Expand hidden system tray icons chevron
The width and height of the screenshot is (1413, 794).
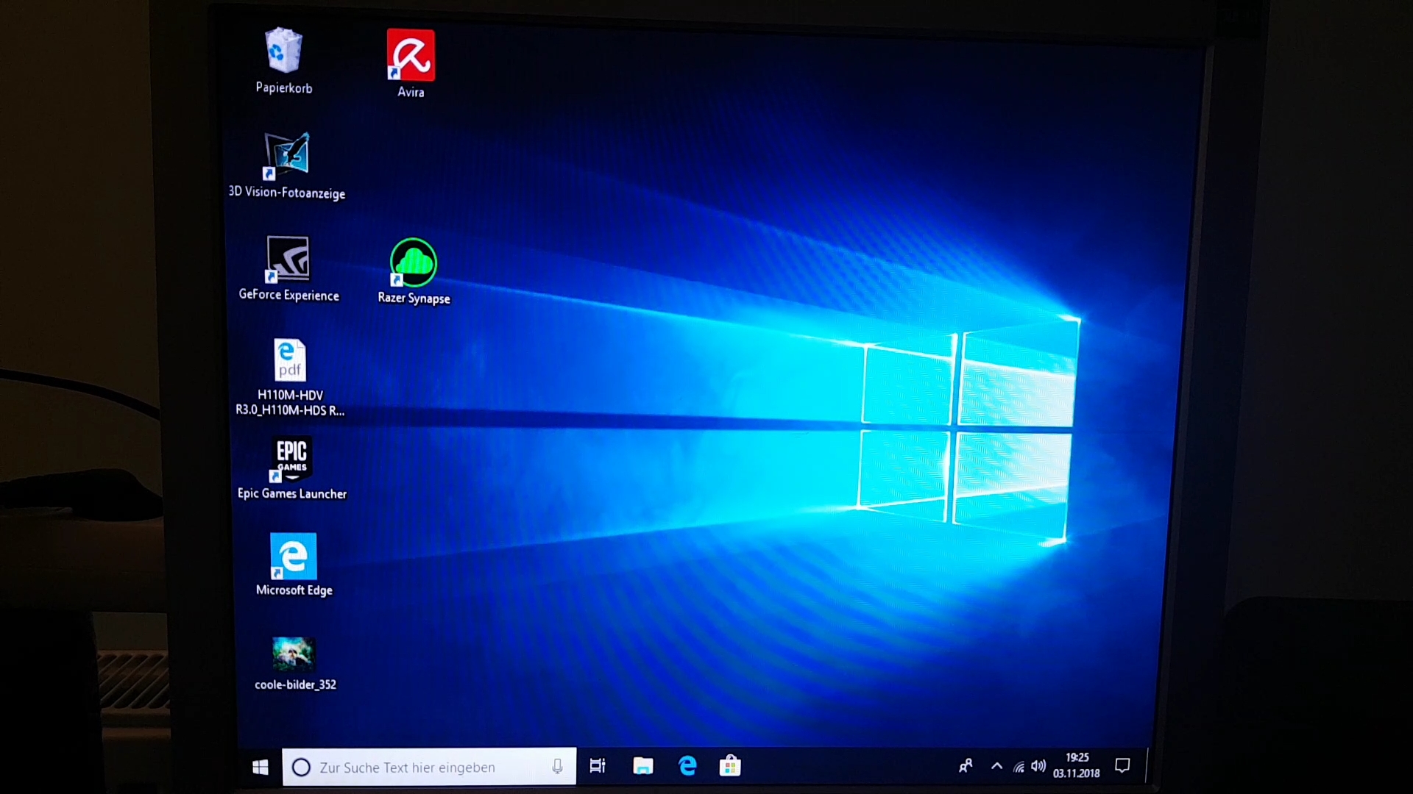tap(996, 766)
